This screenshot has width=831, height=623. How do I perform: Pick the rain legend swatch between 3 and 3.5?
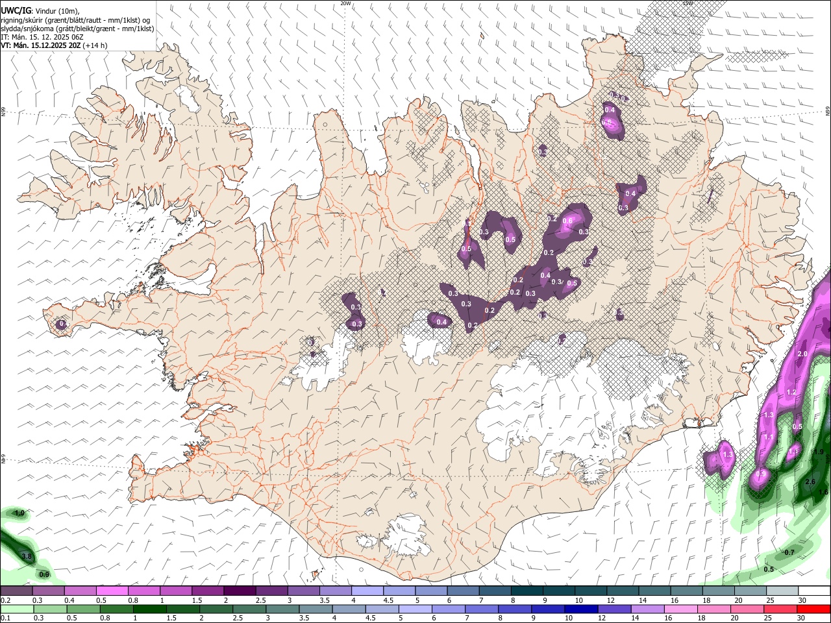pos(284,609)
